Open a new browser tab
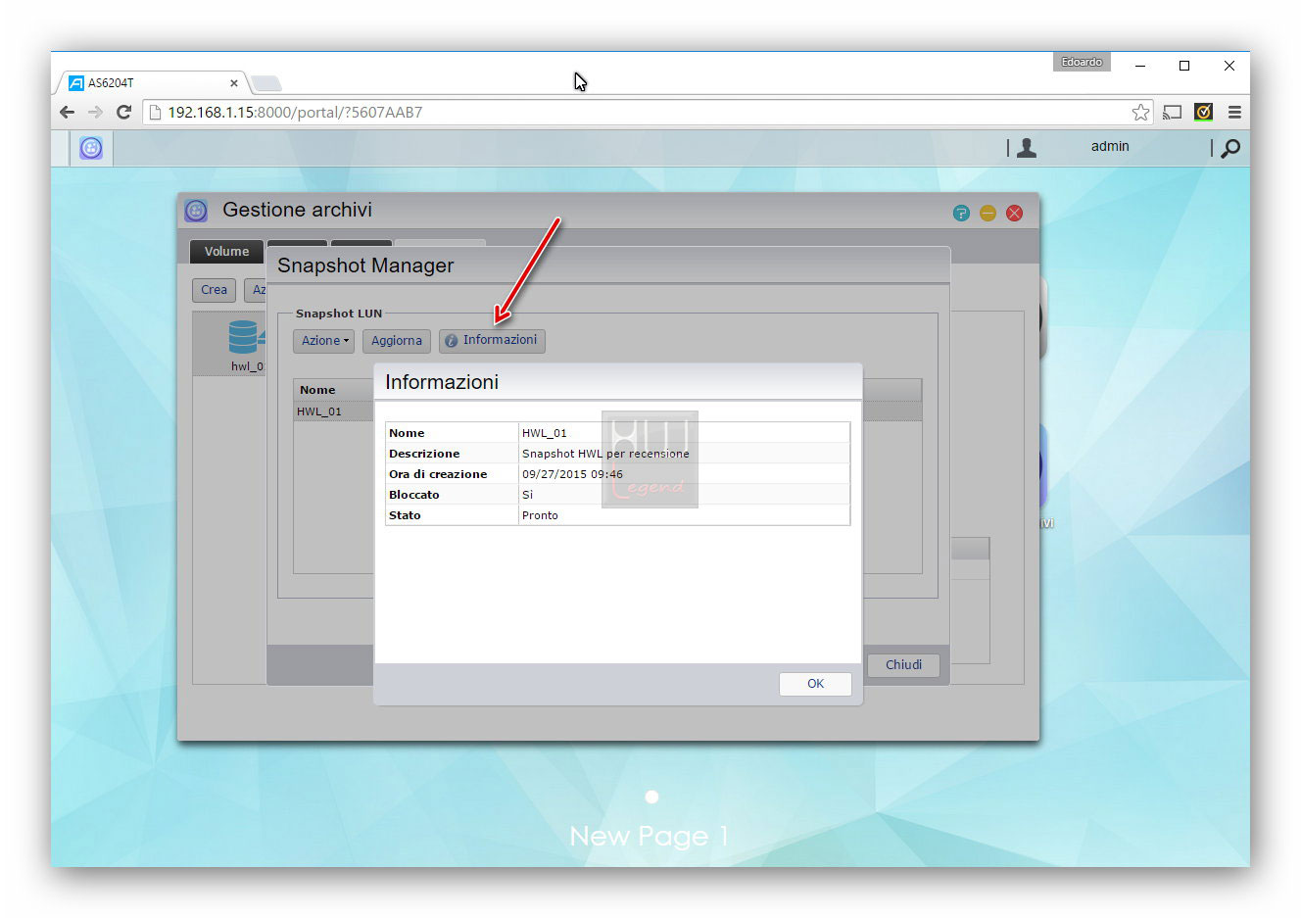This screenshot has width=1301, height=918. pos(266,84)
